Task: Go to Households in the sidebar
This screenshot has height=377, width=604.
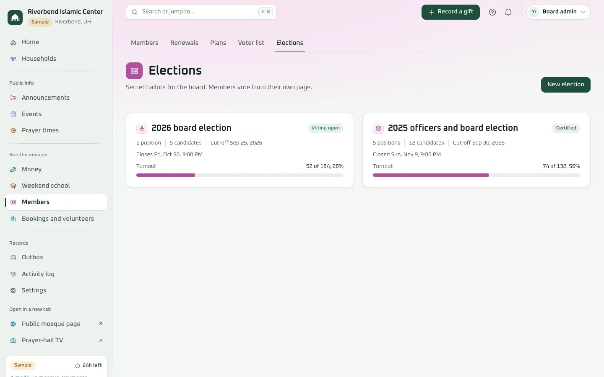Action: [x=56, y=59]
